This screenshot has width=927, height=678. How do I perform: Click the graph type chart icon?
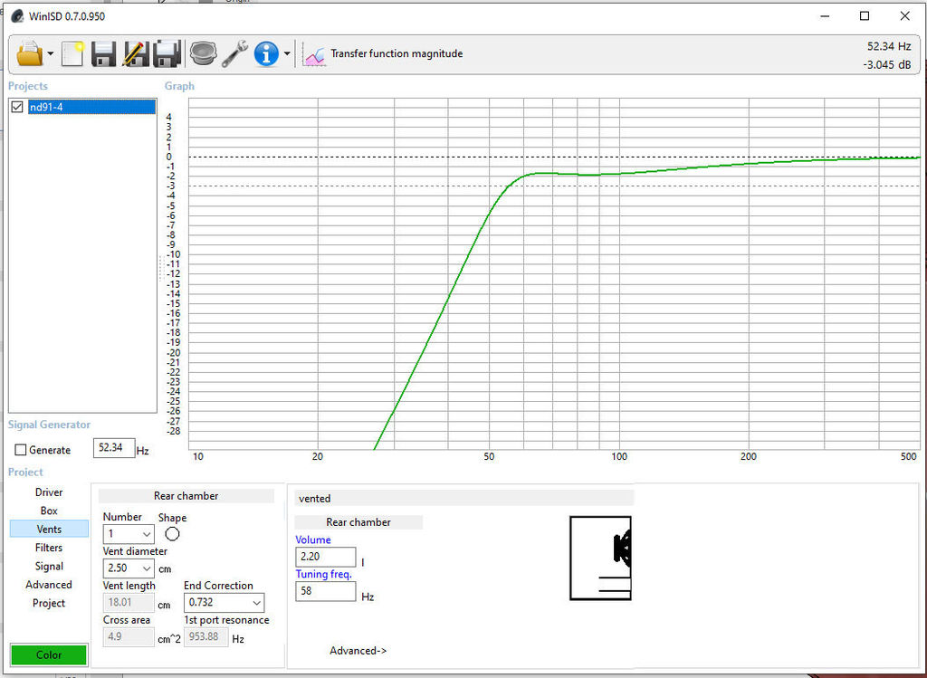pyautogui.click(x=314, y=54)
